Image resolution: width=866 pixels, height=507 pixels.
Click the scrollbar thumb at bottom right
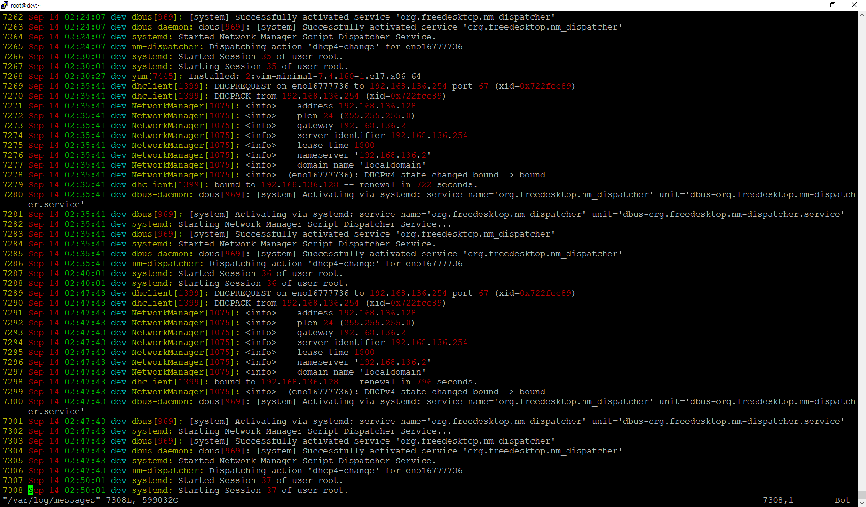tap(862, 495)
